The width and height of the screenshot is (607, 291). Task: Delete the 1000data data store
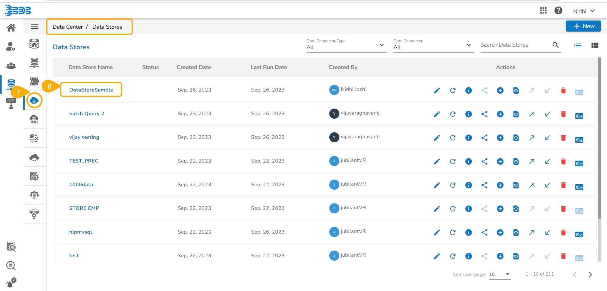pyautogui.click(x=563, y=185)
